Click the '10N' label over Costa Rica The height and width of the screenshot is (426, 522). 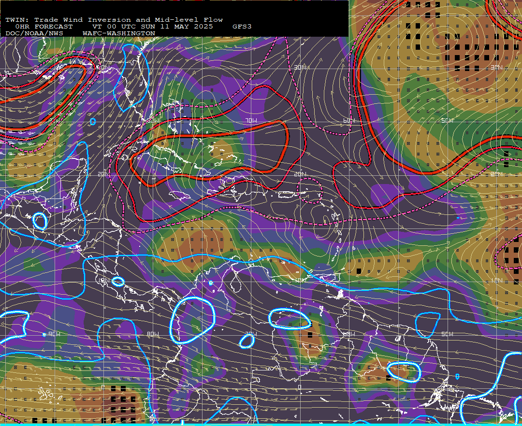pyautogui.click(x=103, y=280)
